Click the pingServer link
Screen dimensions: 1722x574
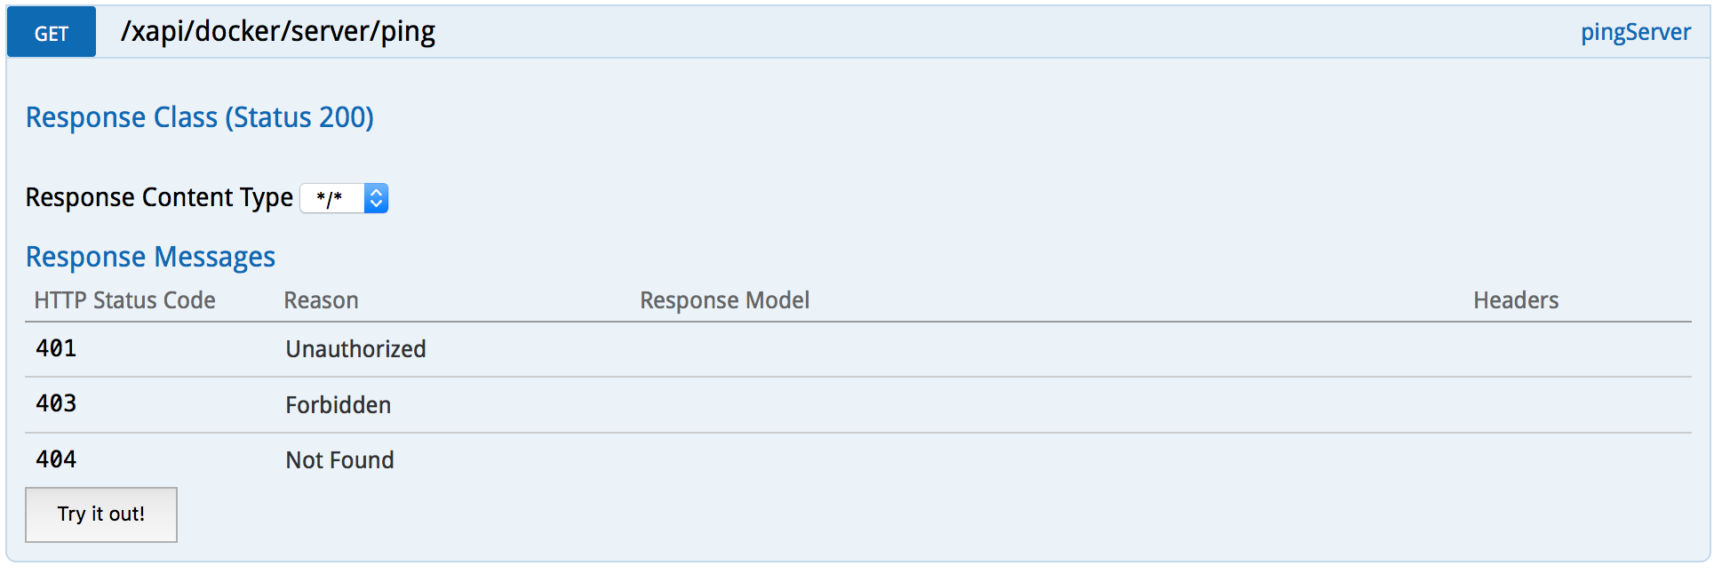tap(1635, 32)
